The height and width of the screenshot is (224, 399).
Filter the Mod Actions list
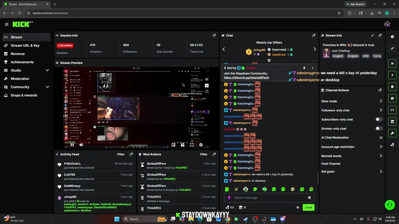204,154
